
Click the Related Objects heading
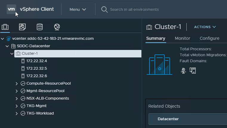point(164,106)
